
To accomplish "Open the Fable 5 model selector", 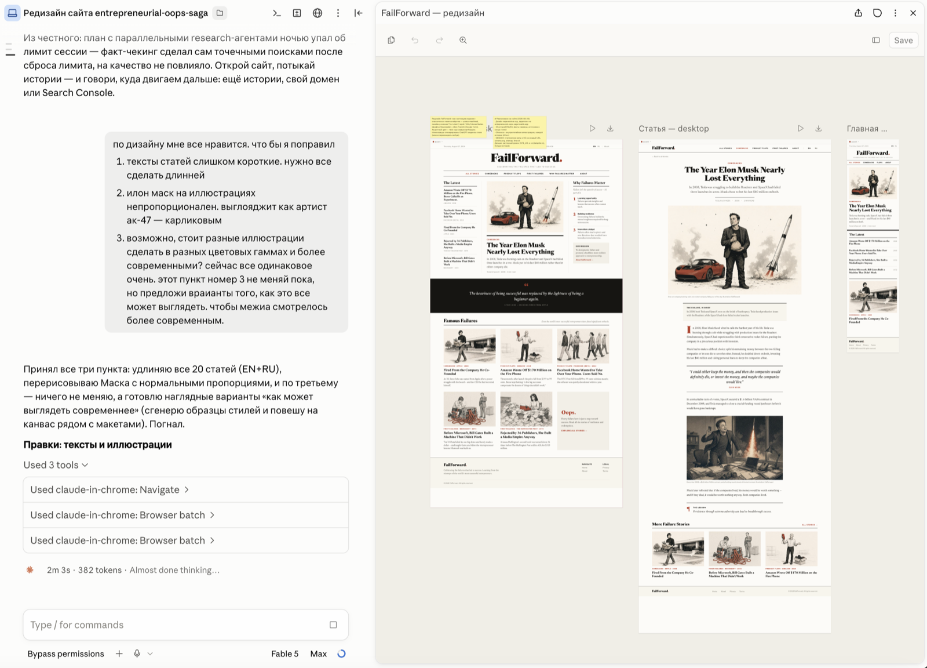I will click(x=285, y=654).
